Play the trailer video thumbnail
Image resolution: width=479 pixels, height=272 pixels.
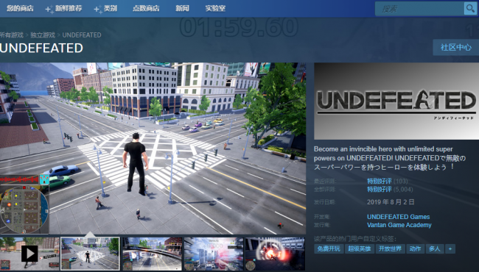tap(29, 254)
